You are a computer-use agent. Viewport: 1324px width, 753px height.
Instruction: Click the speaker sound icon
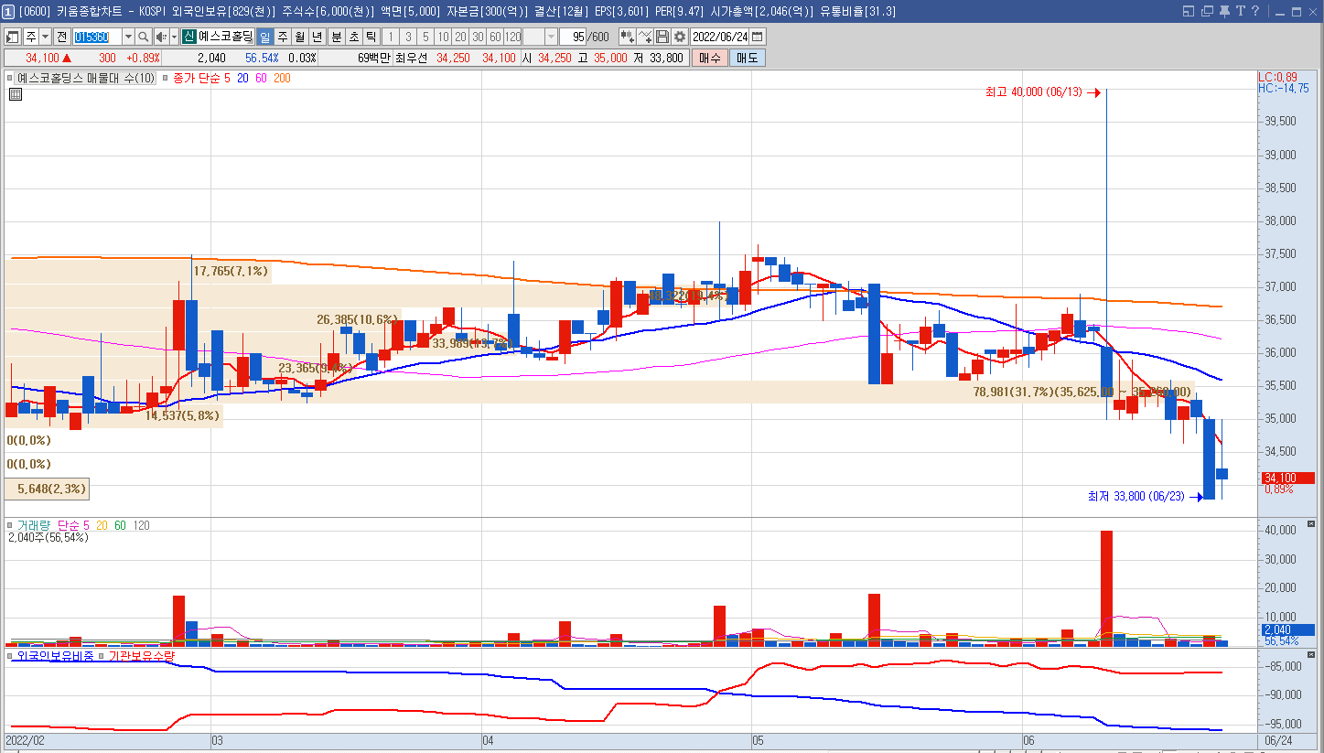(161, 37)
